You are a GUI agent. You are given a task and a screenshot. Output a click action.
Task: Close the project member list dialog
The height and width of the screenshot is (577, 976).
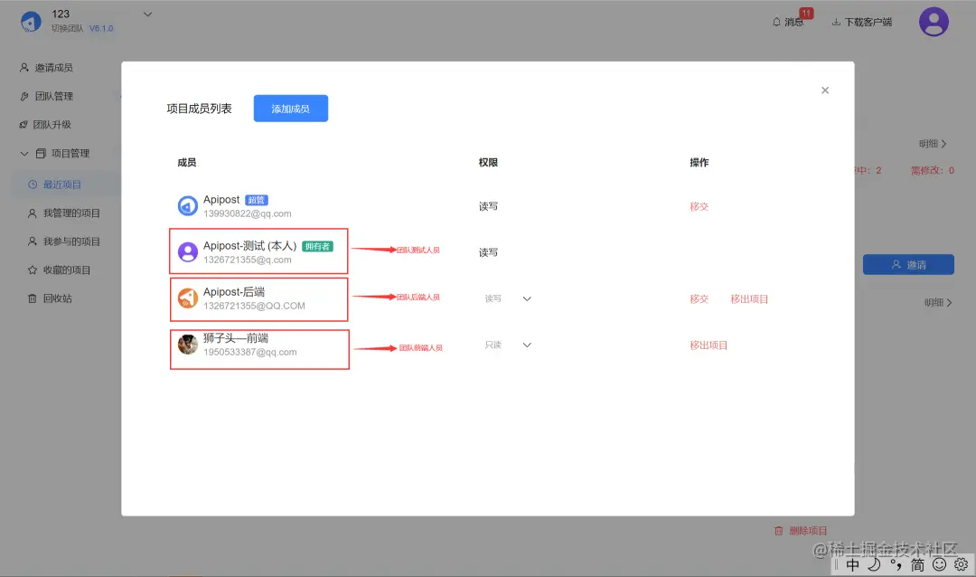825,90
